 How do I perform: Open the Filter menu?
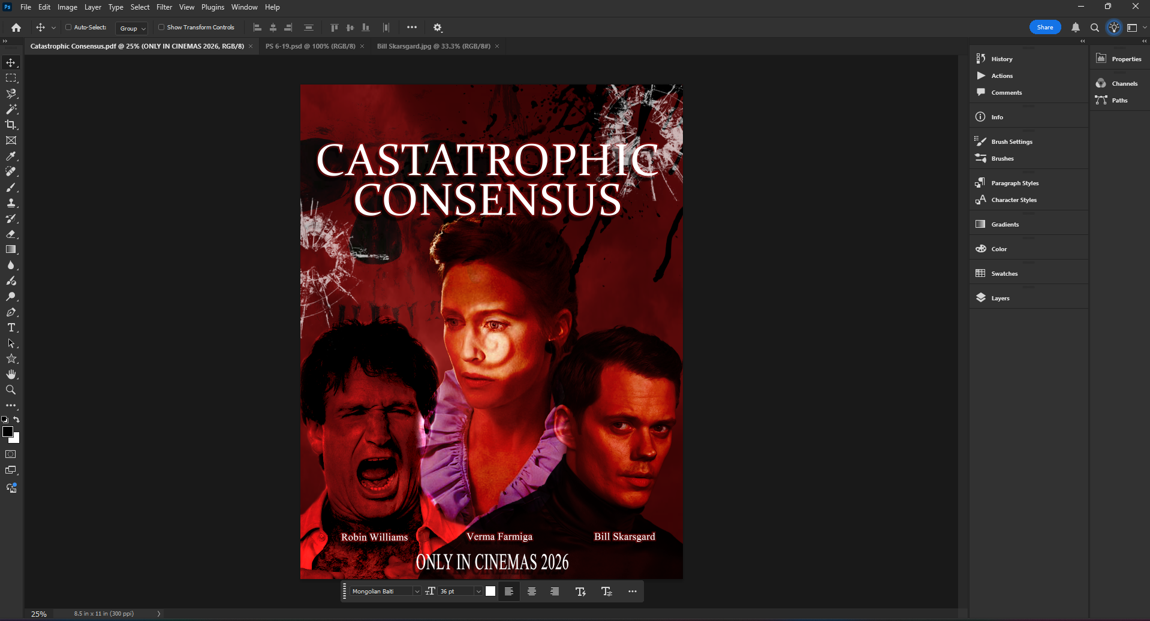coord(164,7)
